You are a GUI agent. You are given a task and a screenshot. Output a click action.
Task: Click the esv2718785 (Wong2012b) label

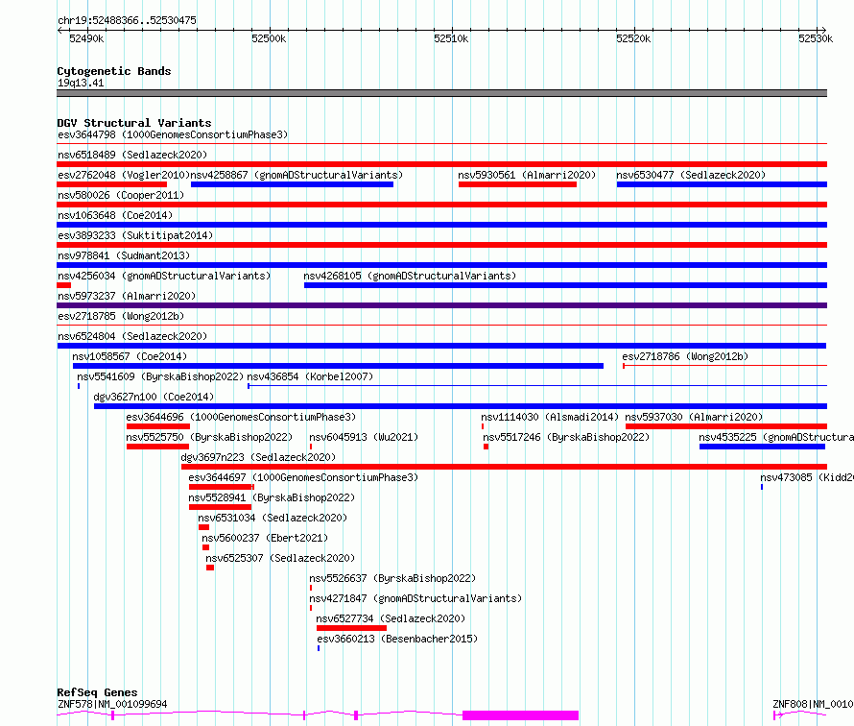(x=121, y=316)
